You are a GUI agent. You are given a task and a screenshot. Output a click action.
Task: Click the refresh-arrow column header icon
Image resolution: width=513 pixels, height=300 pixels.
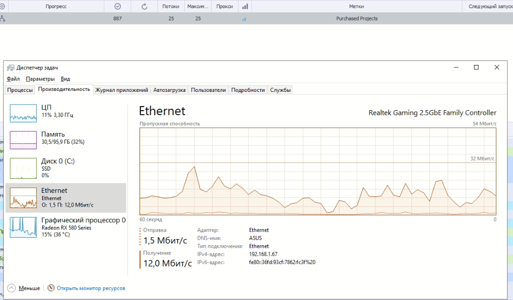pyautogui.click(x=145, y=7)
